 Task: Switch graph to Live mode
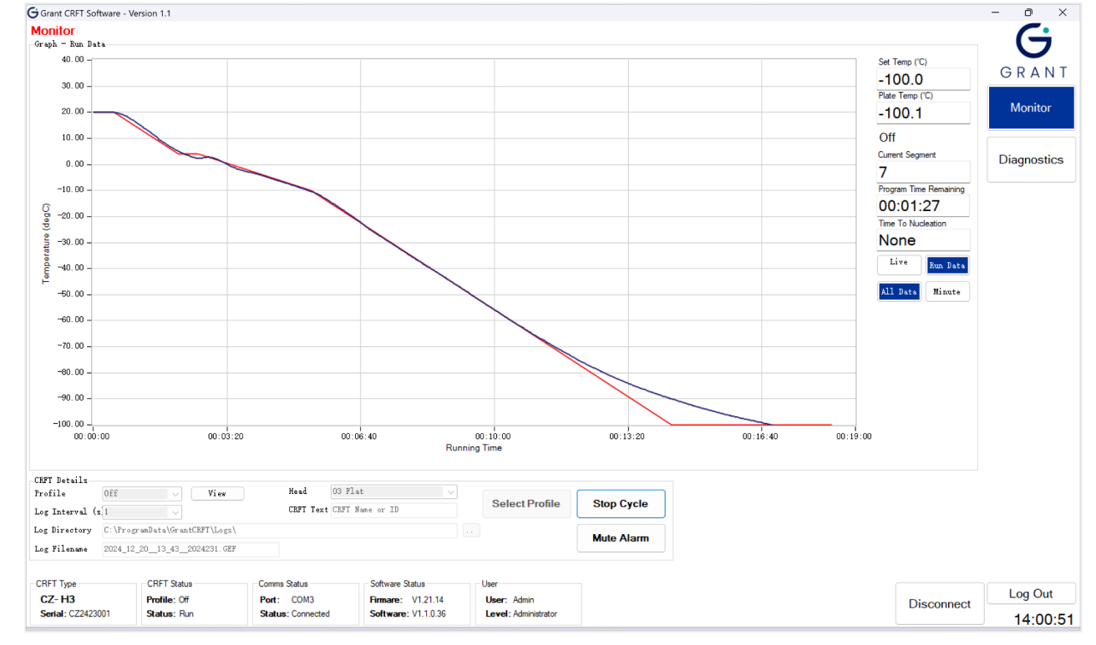click(898, 264)
